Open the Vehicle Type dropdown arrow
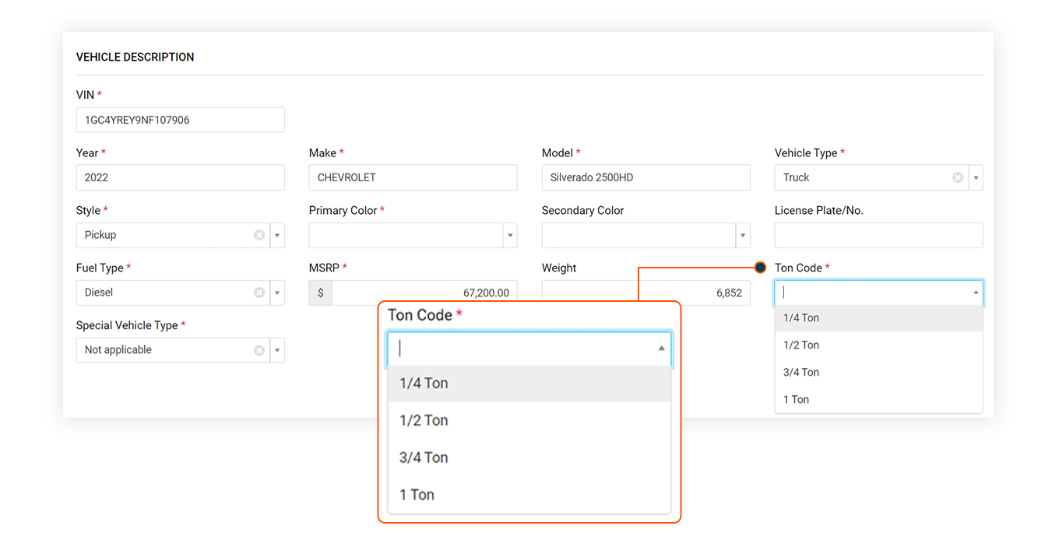The image size is (1059, 543). coord(976,177)
